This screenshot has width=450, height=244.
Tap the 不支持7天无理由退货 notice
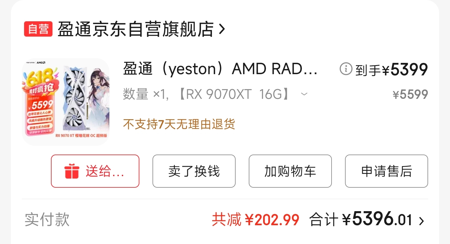(179, 124)
